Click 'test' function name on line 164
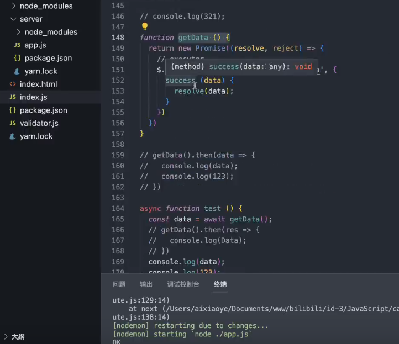Image resolution: width=399 pixels, height=344 pixels. pos(212,209)
